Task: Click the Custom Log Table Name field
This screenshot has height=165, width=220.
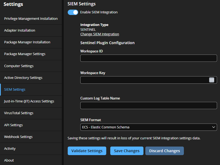Action: 149,105
